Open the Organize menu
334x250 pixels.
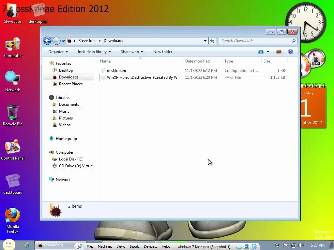(58, 52)
